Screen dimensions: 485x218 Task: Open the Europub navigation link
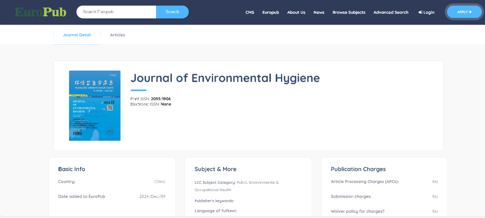point(270,12)
